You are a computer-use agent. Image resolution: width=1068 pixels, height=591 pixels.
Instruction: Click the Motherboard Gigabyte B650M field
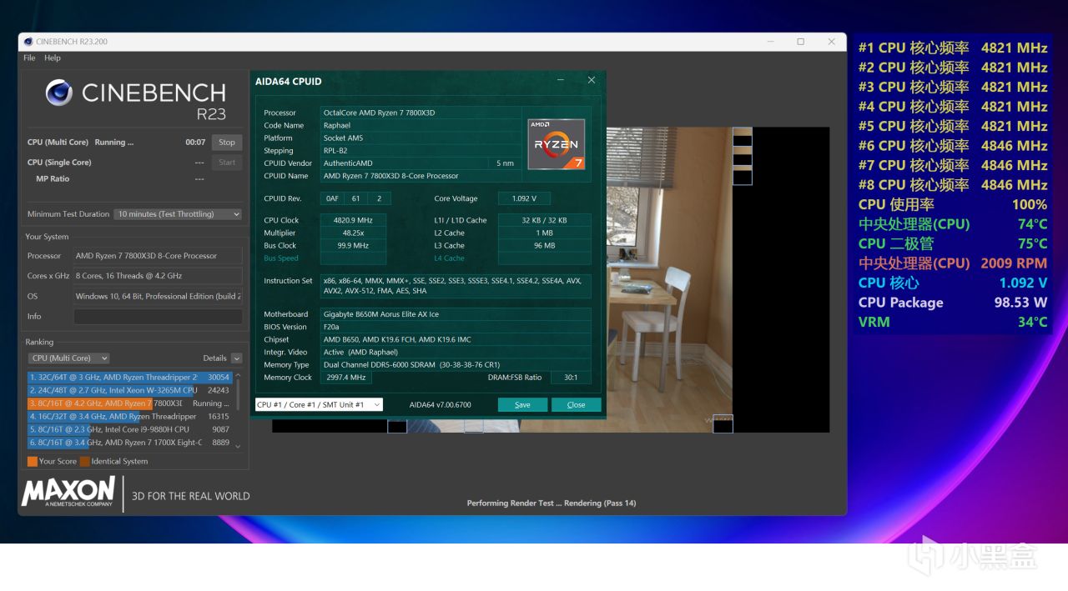(456, 314)
